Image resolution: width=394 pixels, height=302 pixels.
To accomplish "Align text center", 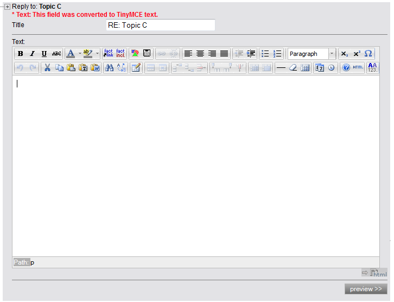I will (x=200, y=54).
